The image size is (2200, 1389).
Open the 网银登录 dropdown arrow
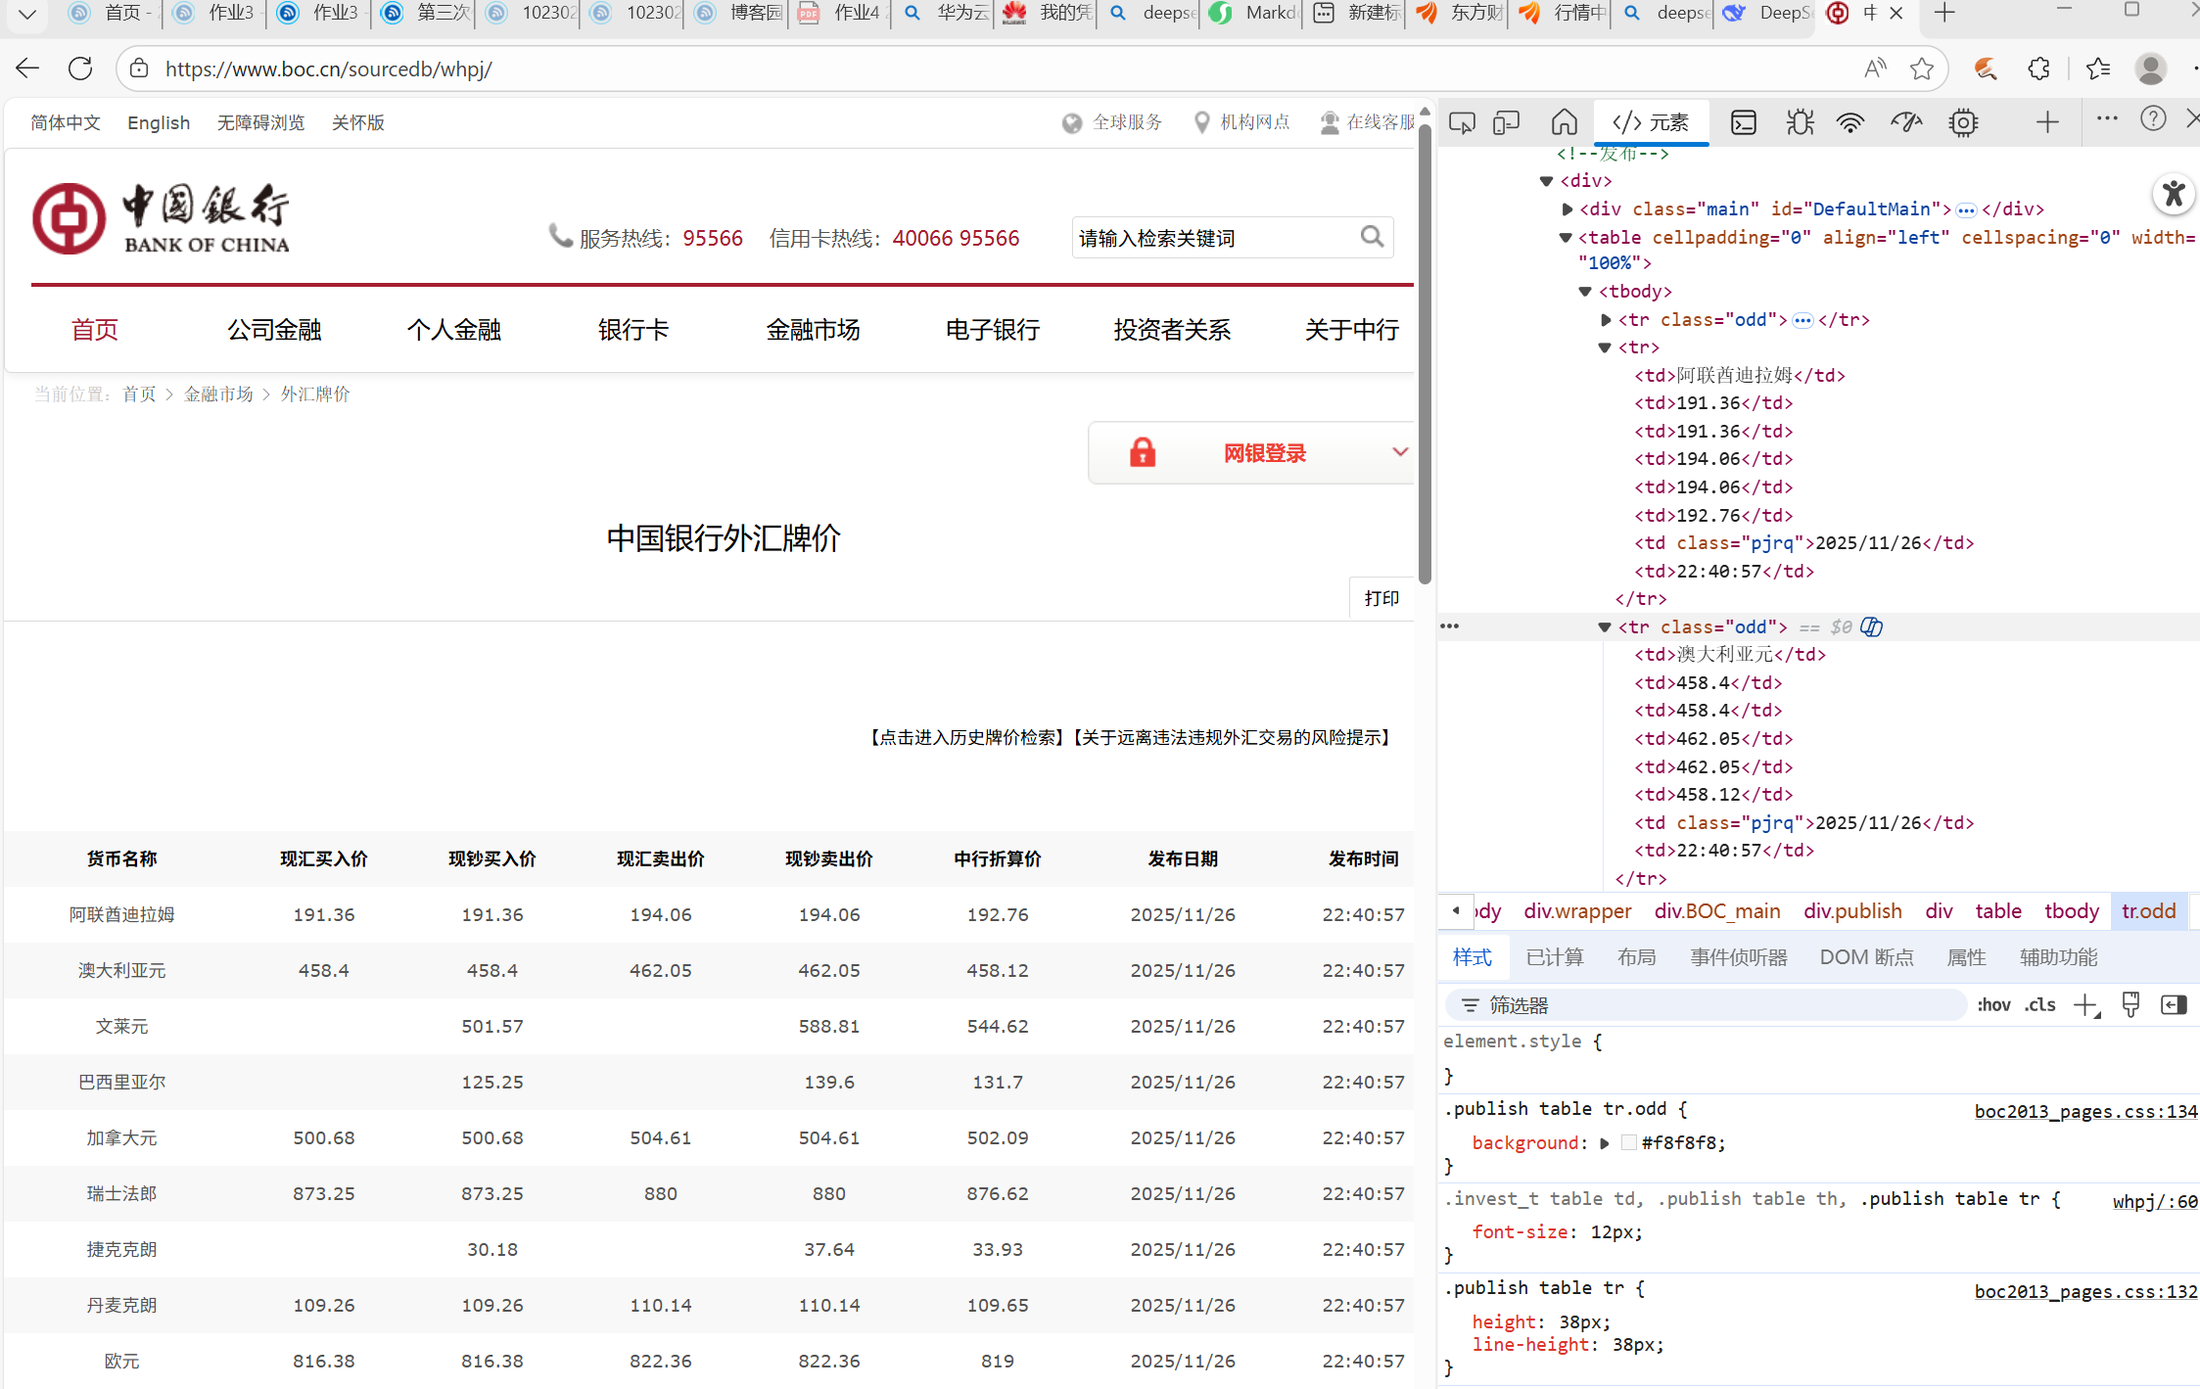(1400, 452)
